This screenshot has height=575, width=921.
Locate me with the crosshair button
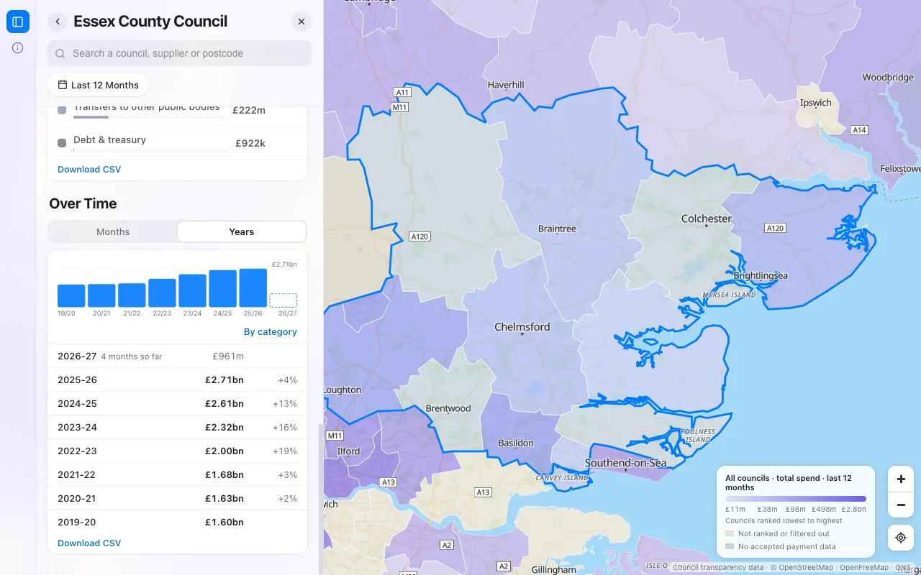click(901, 538)
